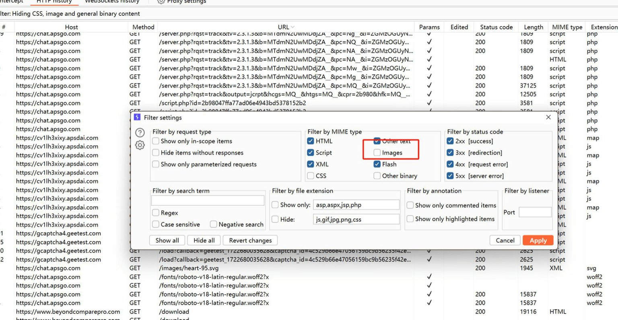
Task: Check the CSS MIME type
Action: (x=311, y=176)
